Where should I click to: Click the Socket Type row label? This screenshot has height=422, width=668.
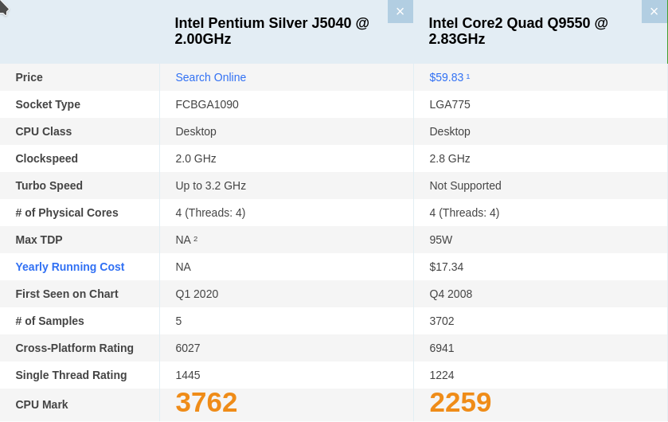click(48, 104)
